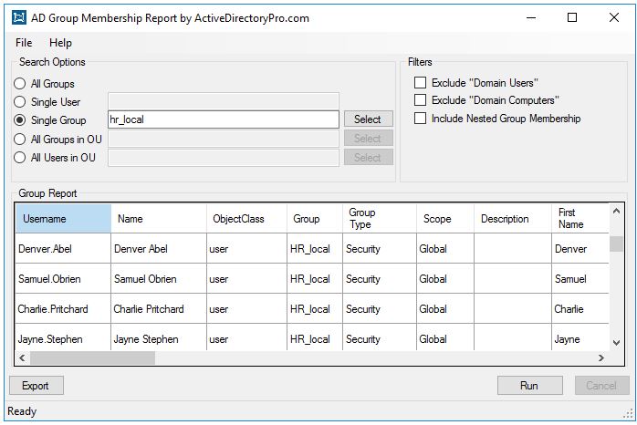Click the horizontal scrollbar thumb
Image resolution: width=637 pixels, height=425 pixels.
pyautogui.click(x=92, y=358)
